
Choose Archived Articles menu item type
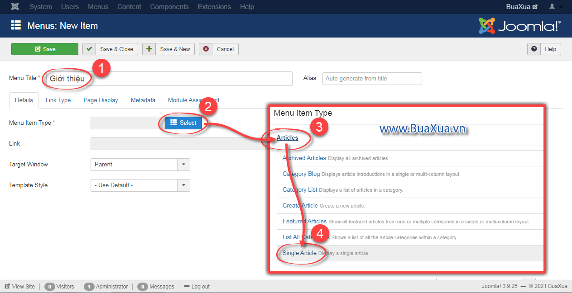click(304, 158)
